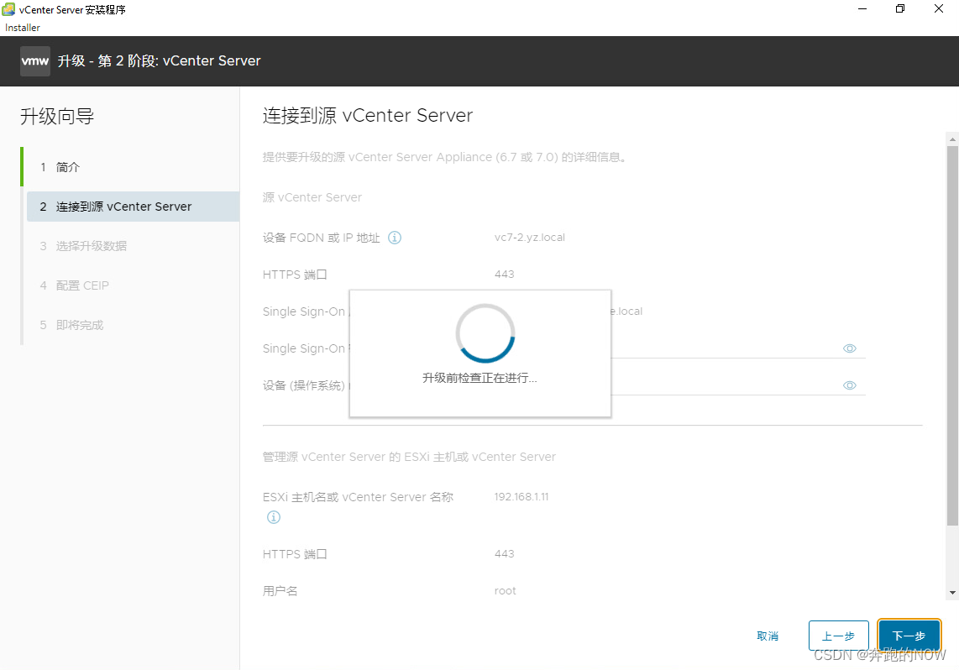Click the 连接到源 vCenter Server heading

(x=368, y=116)
